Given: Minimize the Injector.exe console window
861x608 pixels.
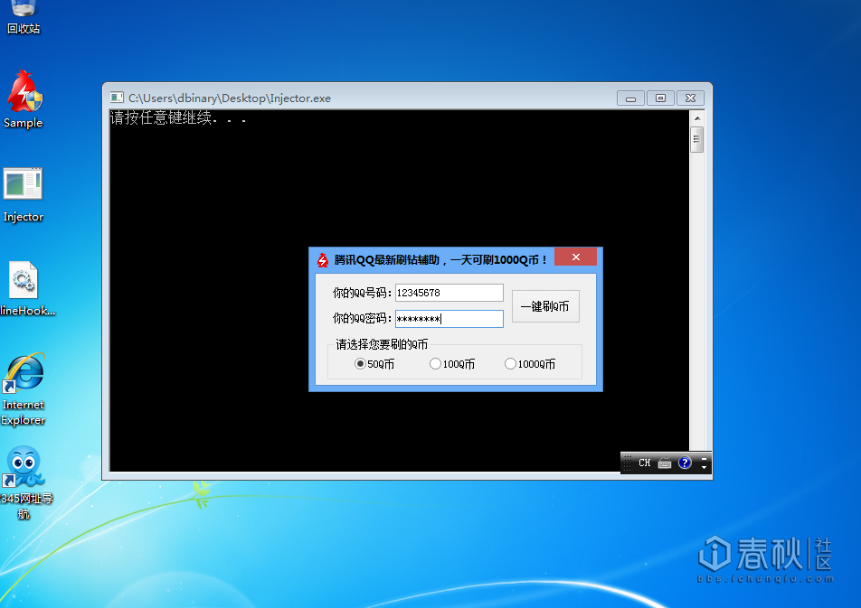Looking at the screenshot, I should coord(630,98).
